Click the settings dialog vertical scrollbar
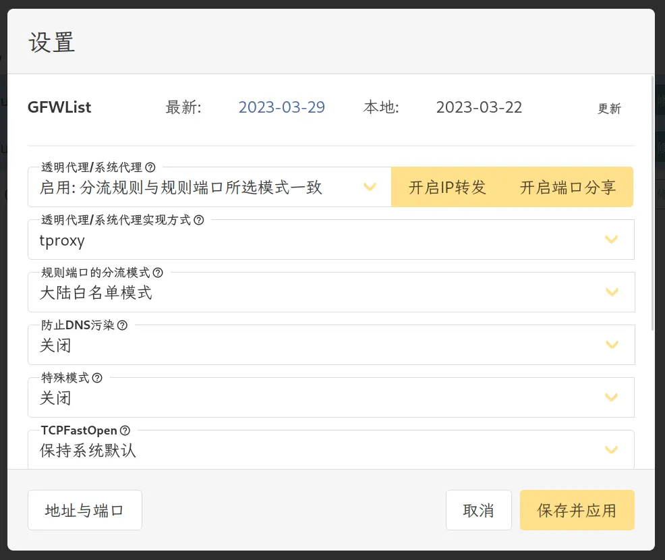The image size is (665, 560). tap(652, 202)
